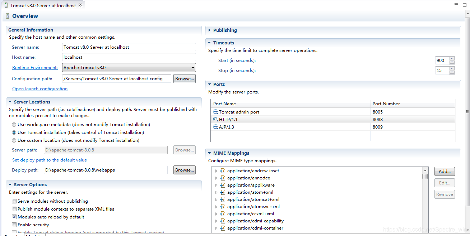Select the application/annodex row label
The height and width of the screenshot is (236, 470).
[248, 178]
